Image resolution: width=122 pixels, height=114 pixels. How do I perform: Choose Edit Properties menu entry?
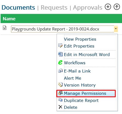coord(79,46)
